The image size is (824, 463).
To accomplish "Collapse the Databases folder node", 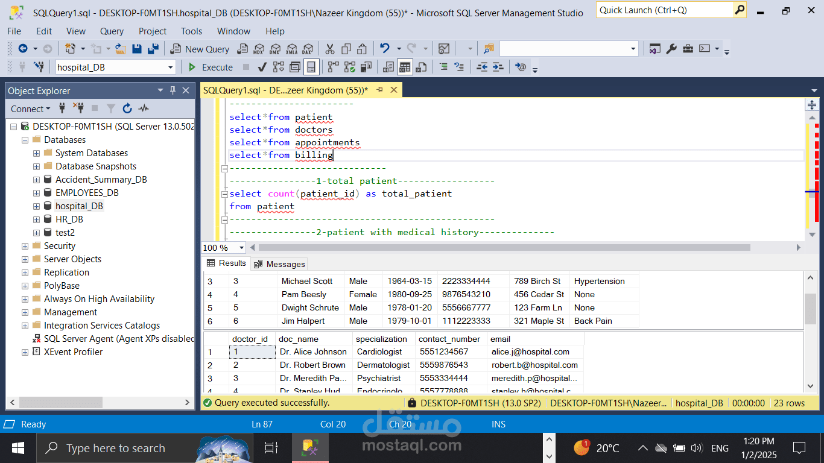I will (25, 140).
